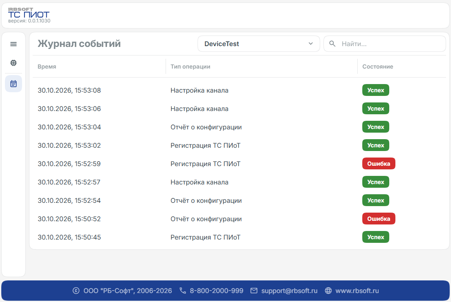Click the envelope icon in the footer
Image resolution: width=451 pixels, height=302 pixels.
click(x=254, y=291)
